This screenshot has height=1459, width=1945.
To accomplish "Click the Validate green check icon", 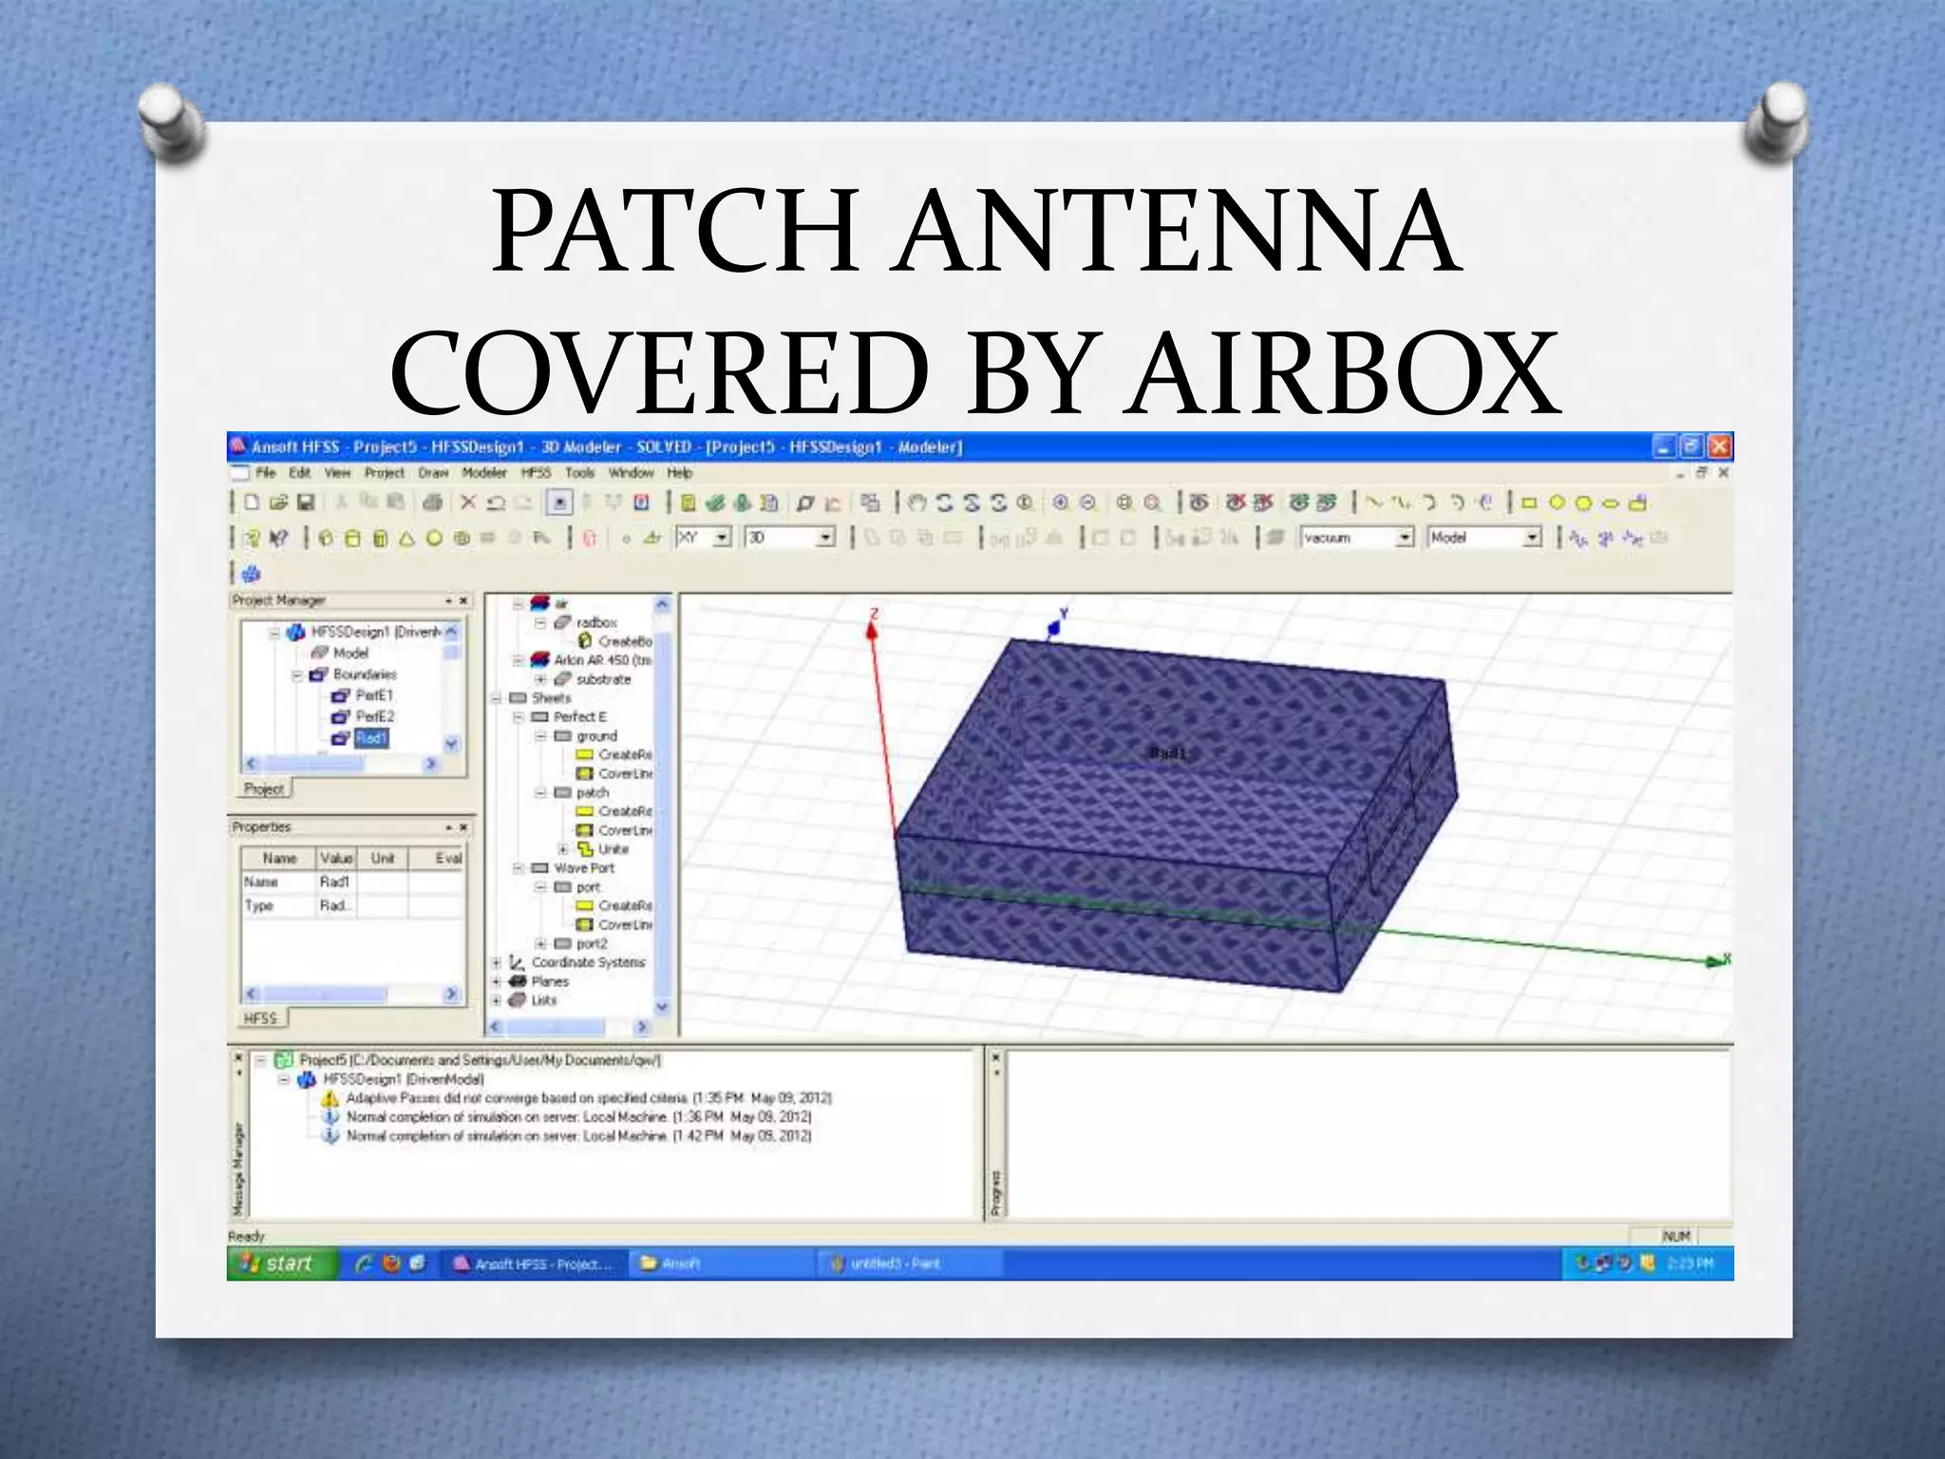I will pyautogui.click(x=716, y=502).
